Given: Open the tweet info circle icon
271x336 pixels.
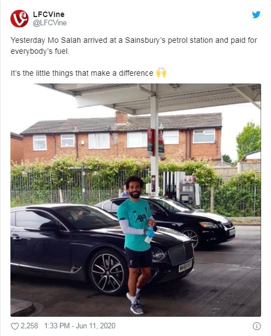Looking at the screenshot, I should tap(257, 326).
